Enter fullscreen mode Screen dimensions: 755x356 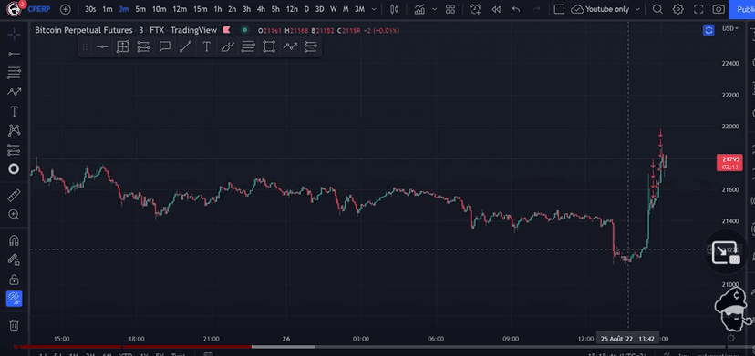698,9
